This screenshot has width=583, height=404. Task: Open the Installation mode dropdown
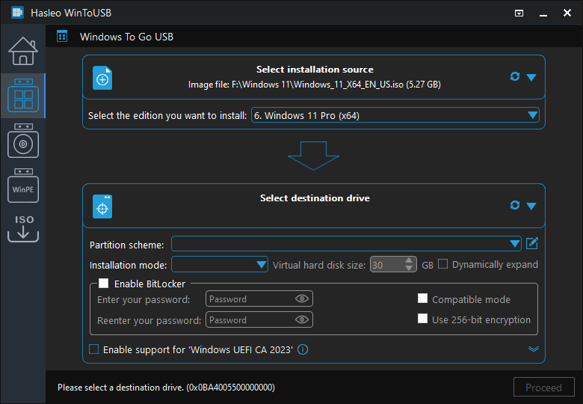[x=220, y=265]
